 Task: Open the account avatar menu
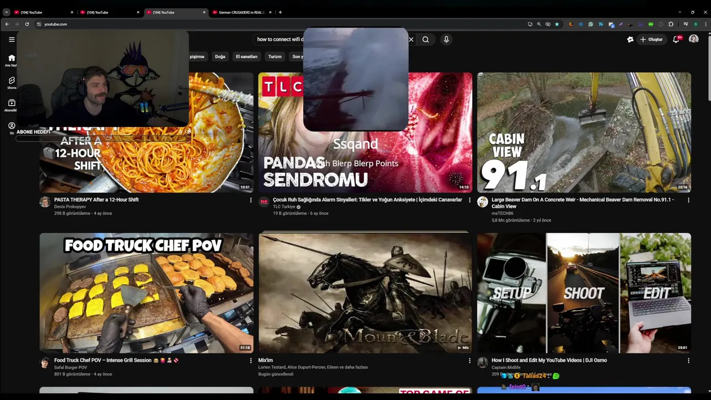[694, 39]
